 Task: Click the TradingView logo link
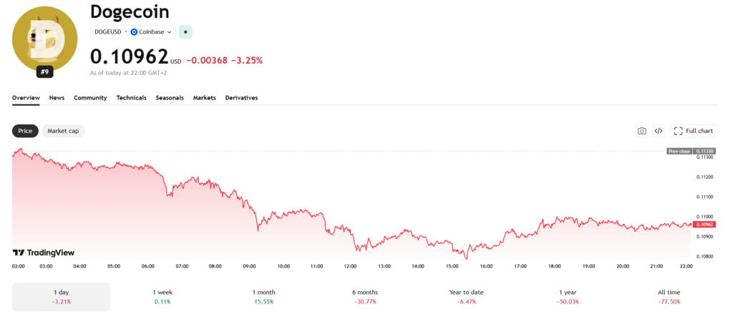tap(43, 253)
